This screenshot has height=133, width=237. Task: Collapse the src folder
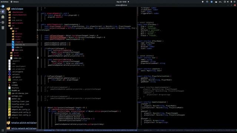point(13,25)
